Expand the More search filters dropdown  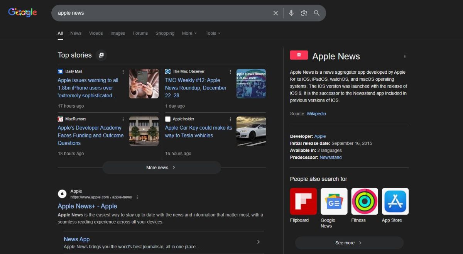click(189, 33)
